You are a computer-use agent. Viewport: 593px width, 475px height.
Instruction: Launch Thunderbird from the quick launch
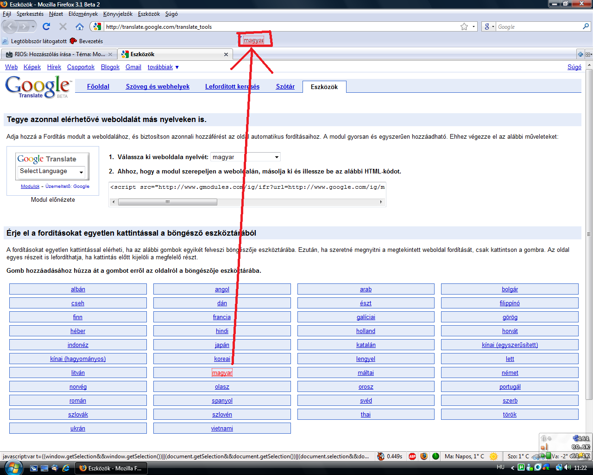(x=55, y=468)
